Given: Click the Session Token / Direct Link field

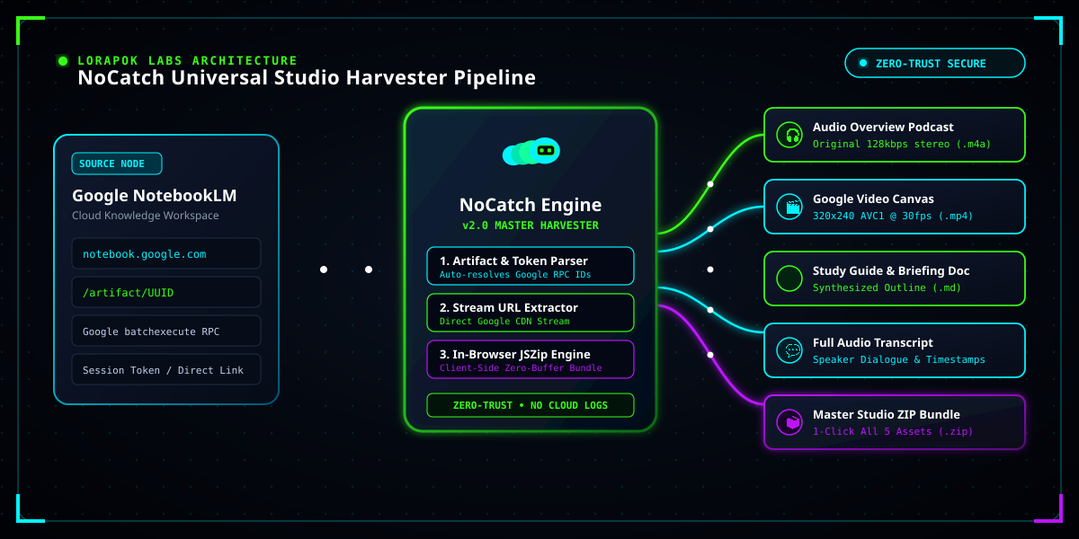Looking at the screenshot, I should point(166,369).
